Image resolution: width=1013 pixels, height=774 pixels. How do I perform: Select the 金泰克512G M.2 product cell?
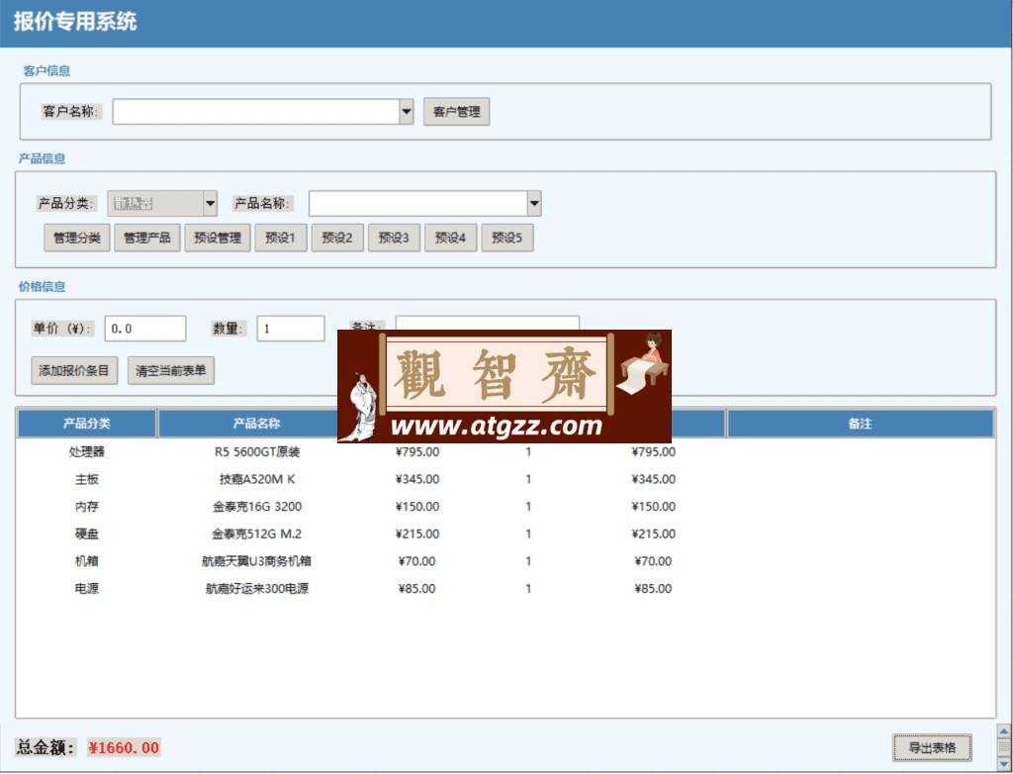(x=257, y=534)
